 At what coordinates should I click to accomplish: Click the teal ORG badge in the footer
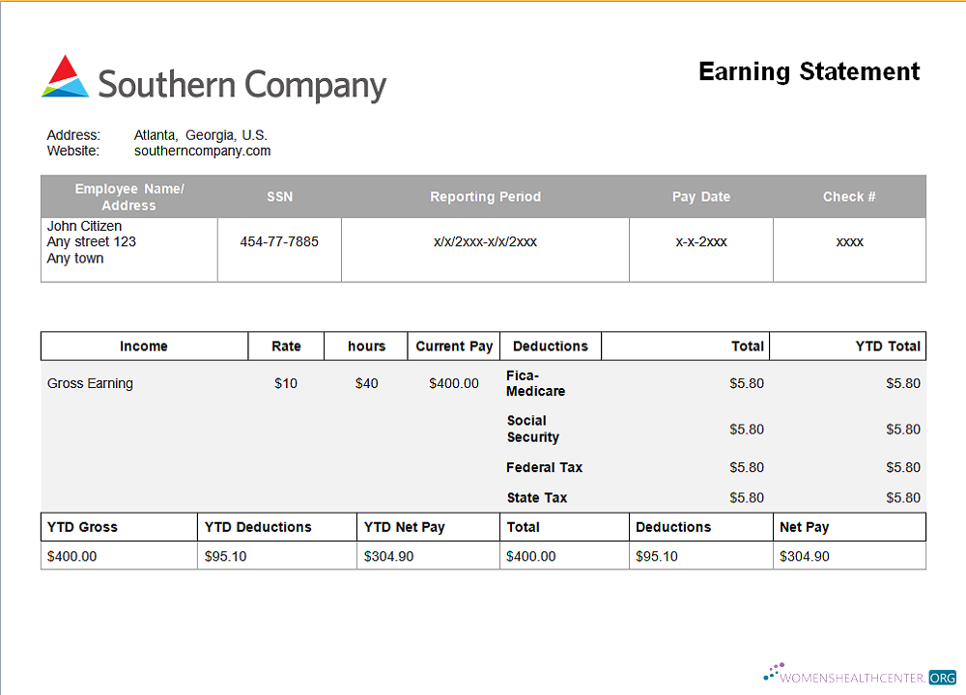pyautogui.click(x=941, y=678)
